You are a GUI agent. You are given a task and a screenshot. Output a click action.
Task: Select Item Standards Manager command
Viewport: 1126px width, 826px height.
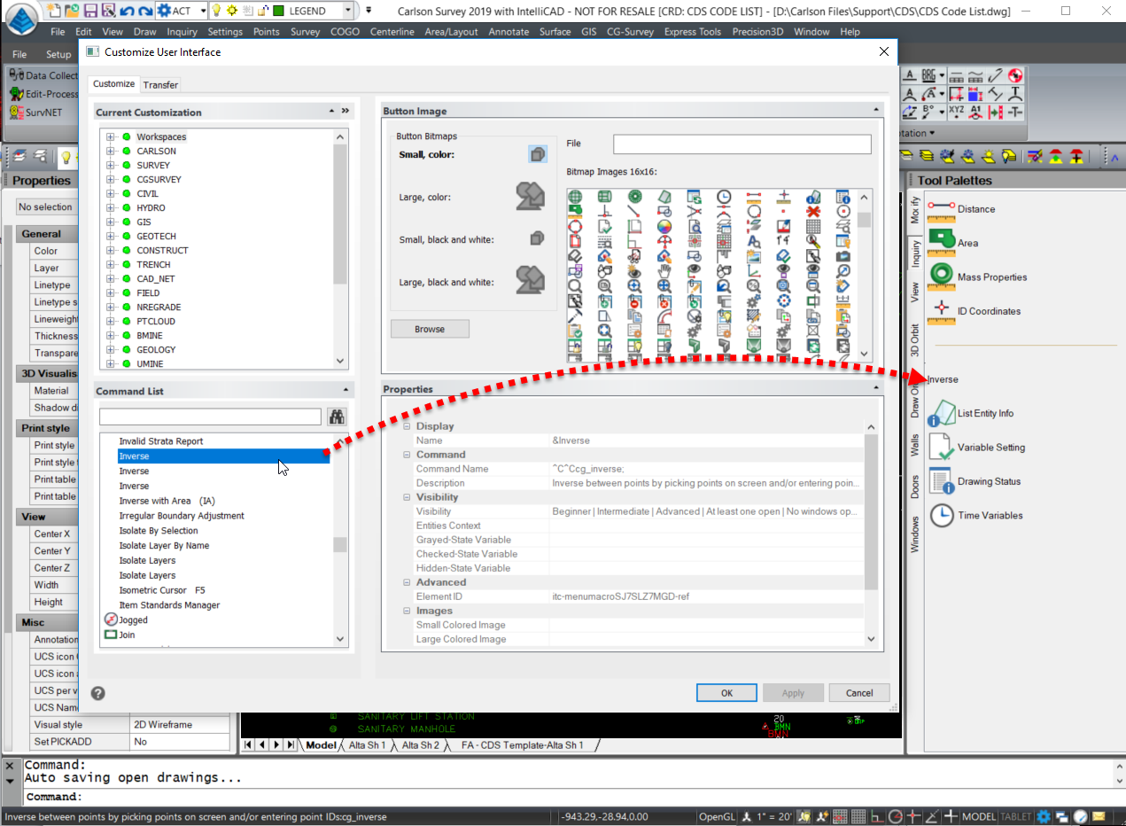[169, 605]
